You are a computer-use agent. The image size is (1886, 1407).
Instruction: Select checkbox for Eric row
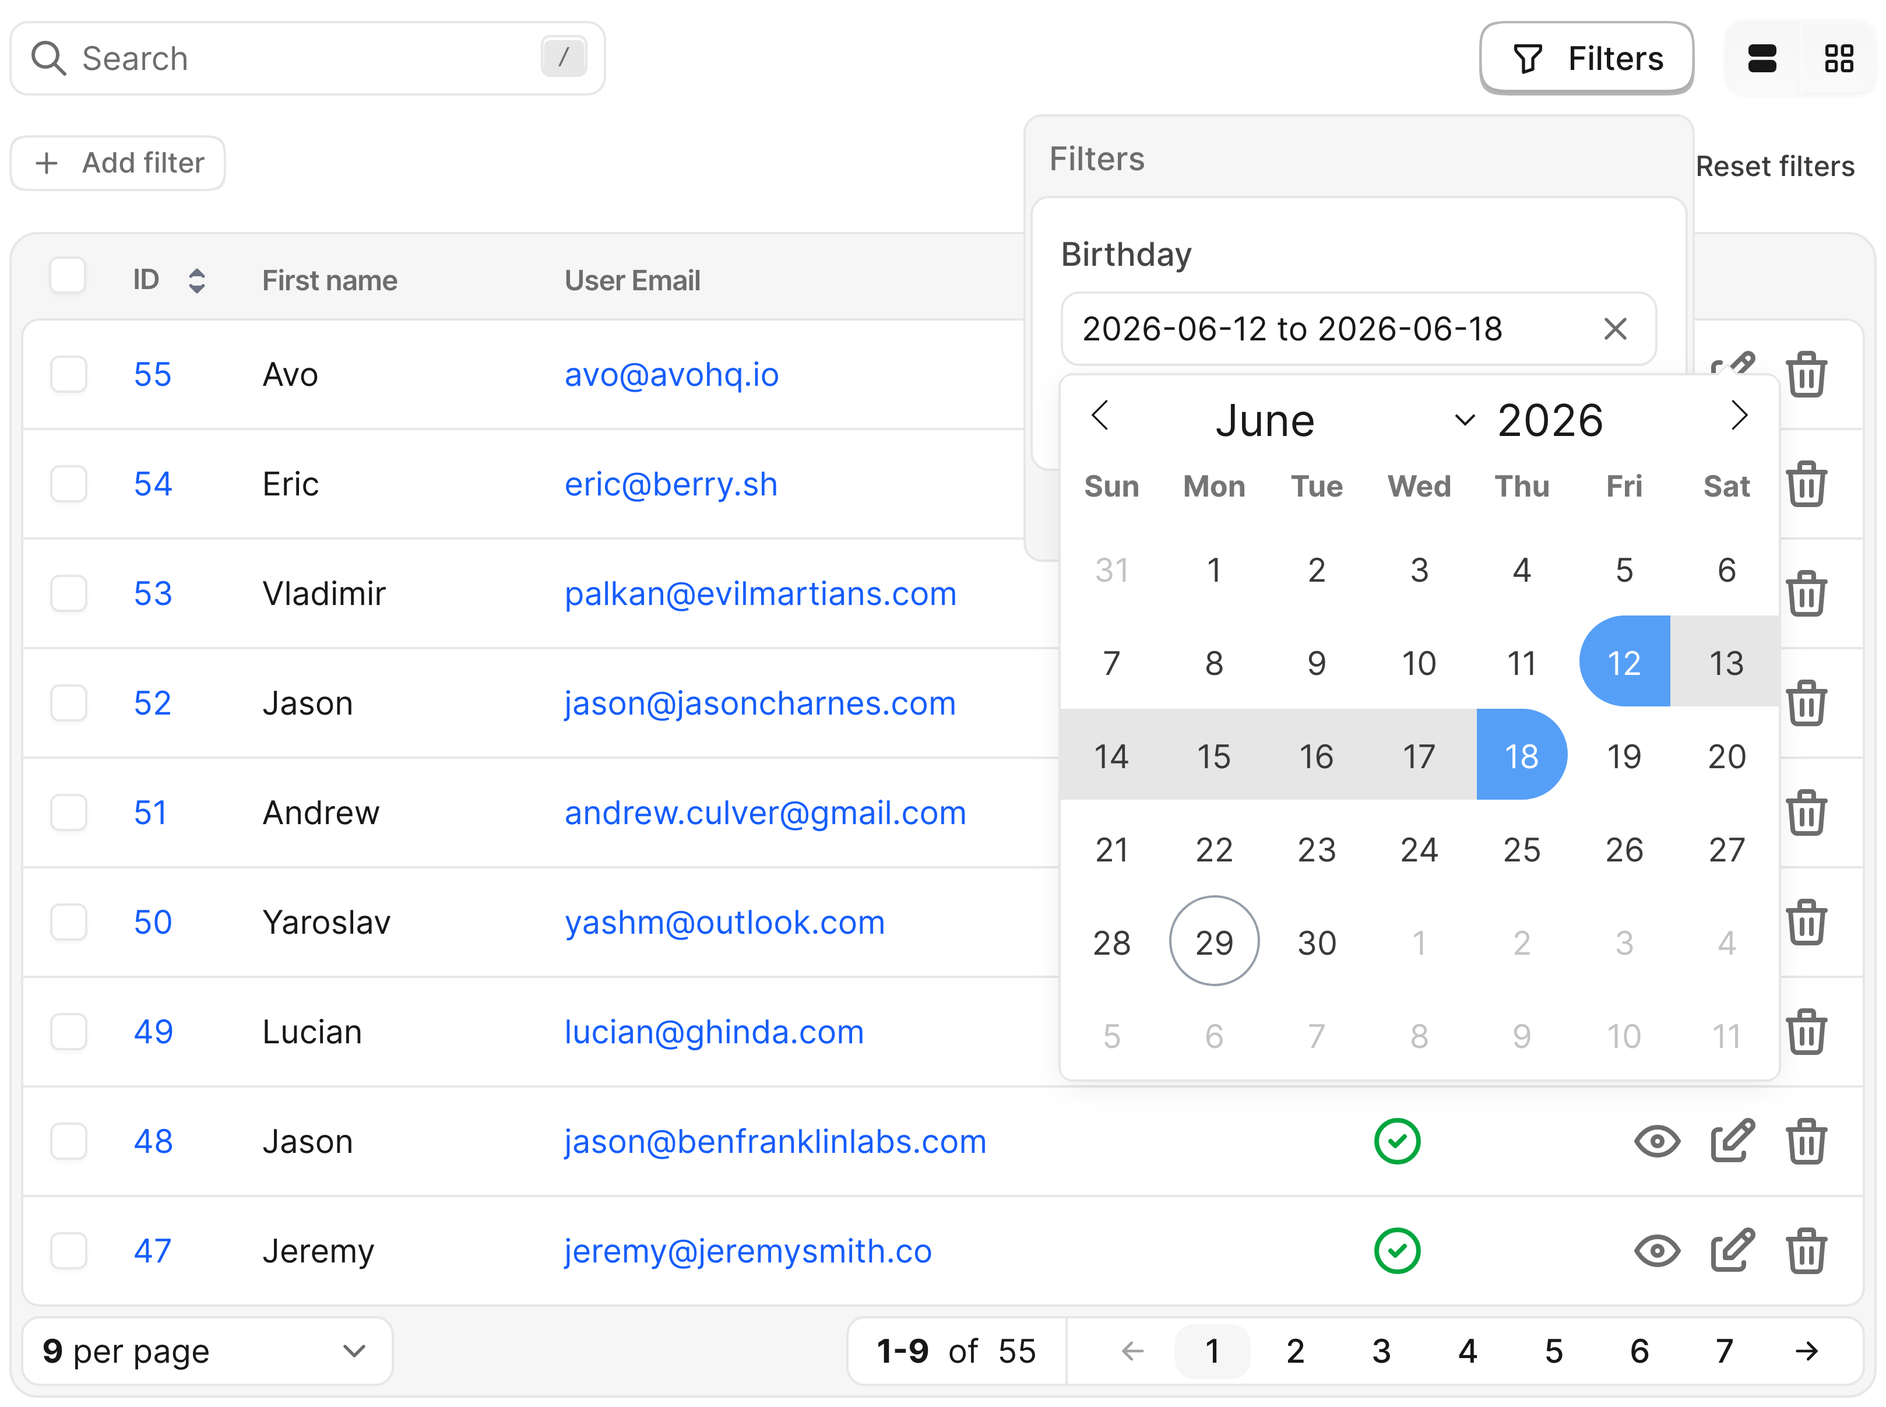tap(68, 484)
